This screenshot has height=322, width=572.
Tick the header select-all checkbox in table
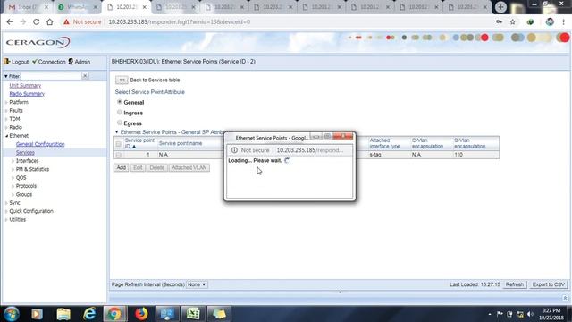pyautogui.click(x=118, y=144)
